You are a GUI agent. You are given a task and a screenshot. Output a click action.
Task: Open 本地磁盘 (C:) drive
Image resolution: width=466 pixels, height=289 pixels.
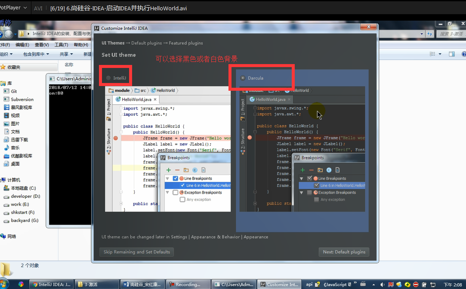click(23, 188)
